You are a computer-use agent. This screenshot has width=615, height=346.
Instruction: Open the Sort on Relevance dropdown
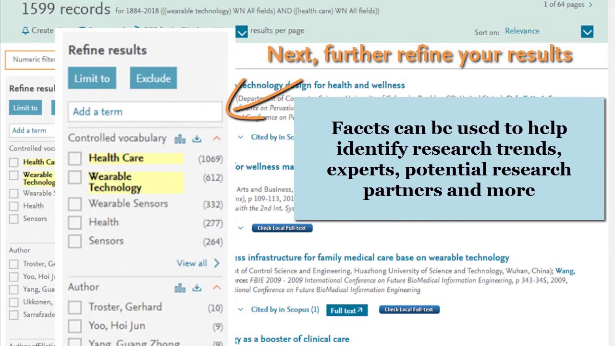pos(587,32)
